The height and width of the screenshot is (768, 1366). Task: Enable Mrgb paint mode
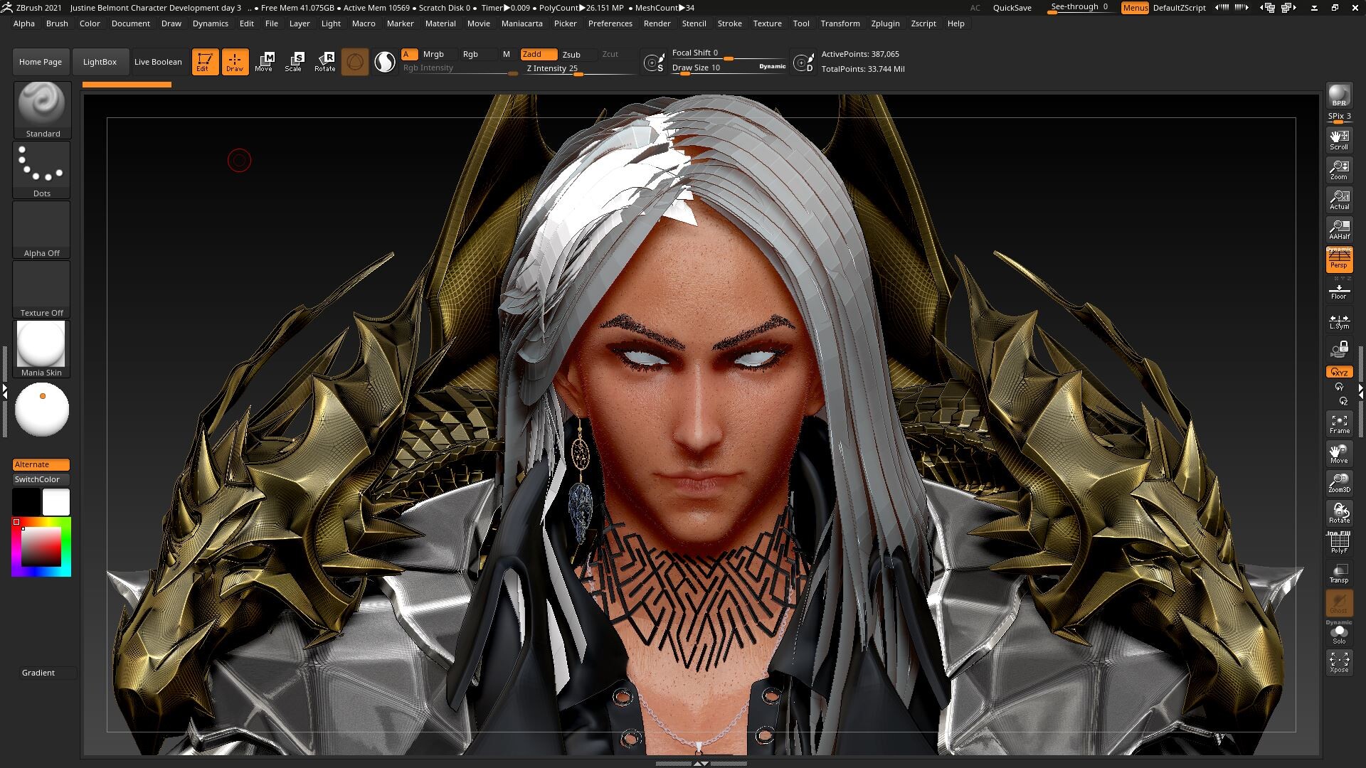pyautogui.click(x=440, y=54)
